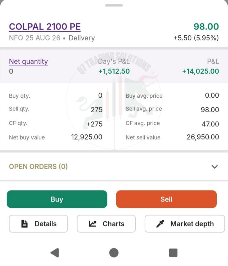Tap the Android home circle icon
The width and height of the screenshot is (228, 266).
pyautogui.click(x=114, y=253)
